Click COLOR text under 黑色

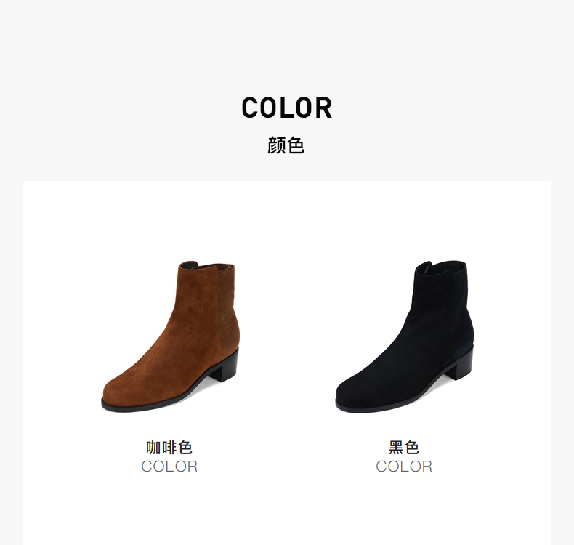pos(404,467)
